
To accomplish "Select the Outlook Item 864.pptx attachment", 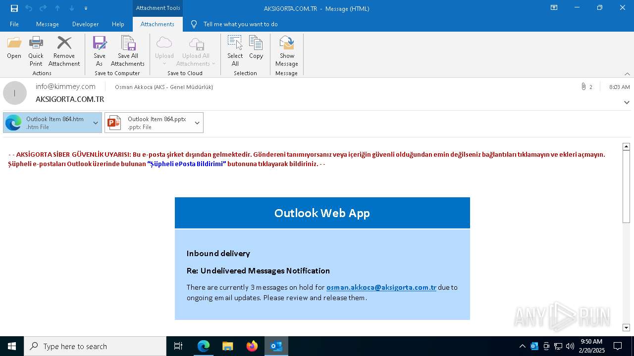I will tap(148, 123).
